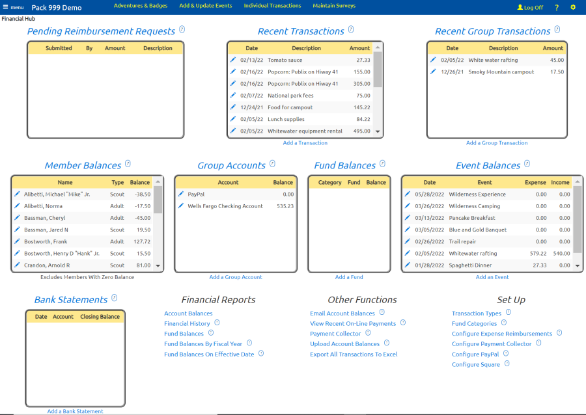Open help for Group Accounts
This screenshot has height=415, width=586.
[x=272, y=163]
